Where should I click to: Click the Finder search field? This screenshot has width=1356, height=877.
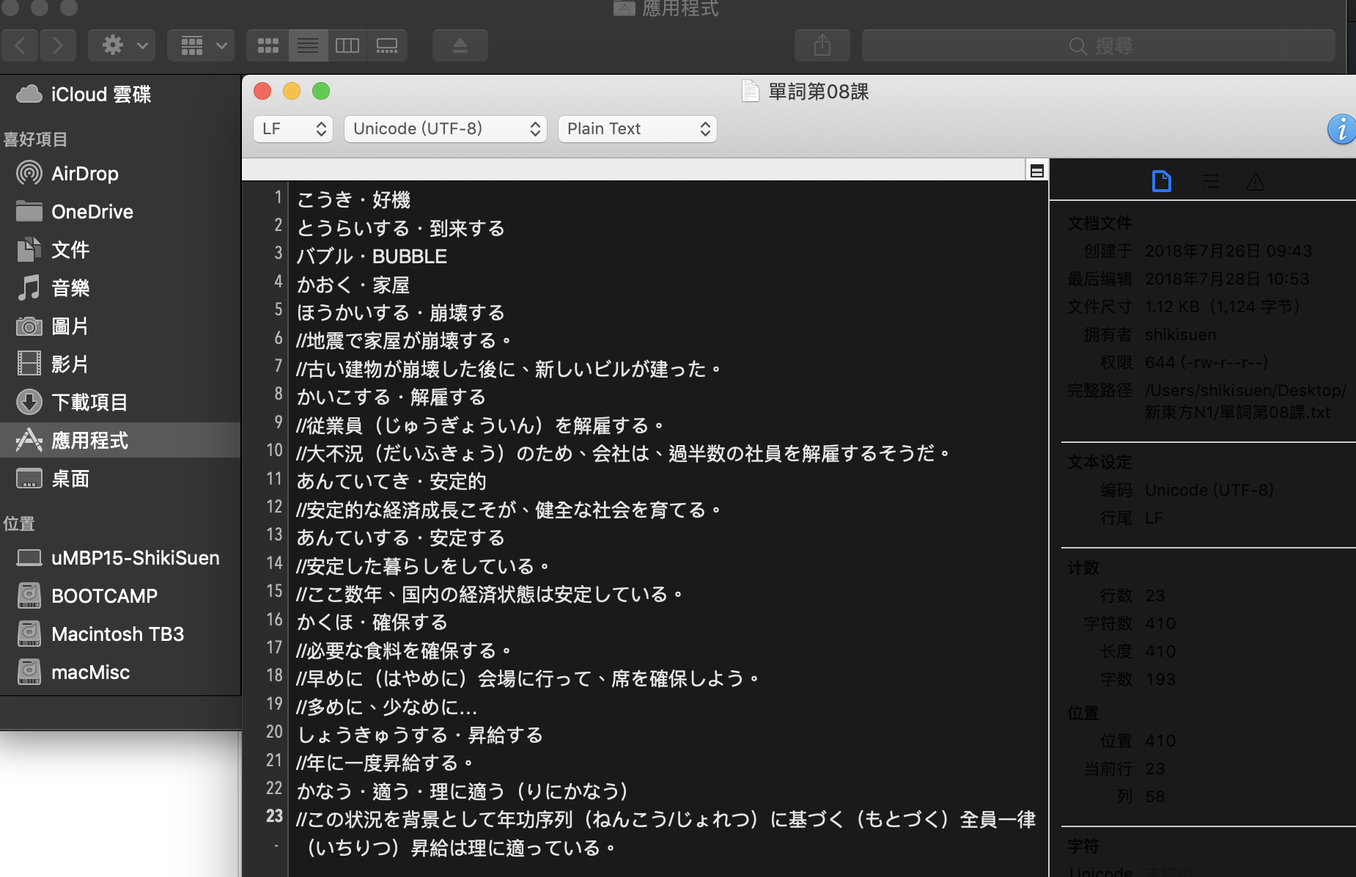1098,45
